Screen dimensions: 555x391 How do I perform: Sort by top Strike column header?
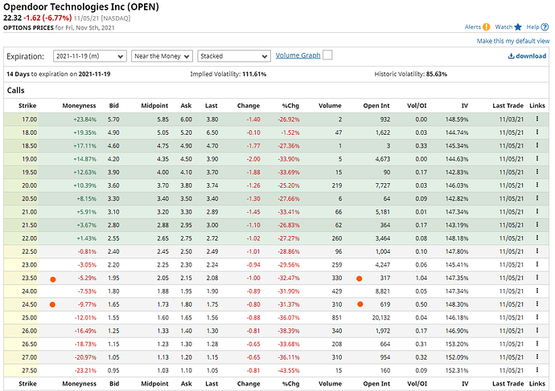click(27, 106)
